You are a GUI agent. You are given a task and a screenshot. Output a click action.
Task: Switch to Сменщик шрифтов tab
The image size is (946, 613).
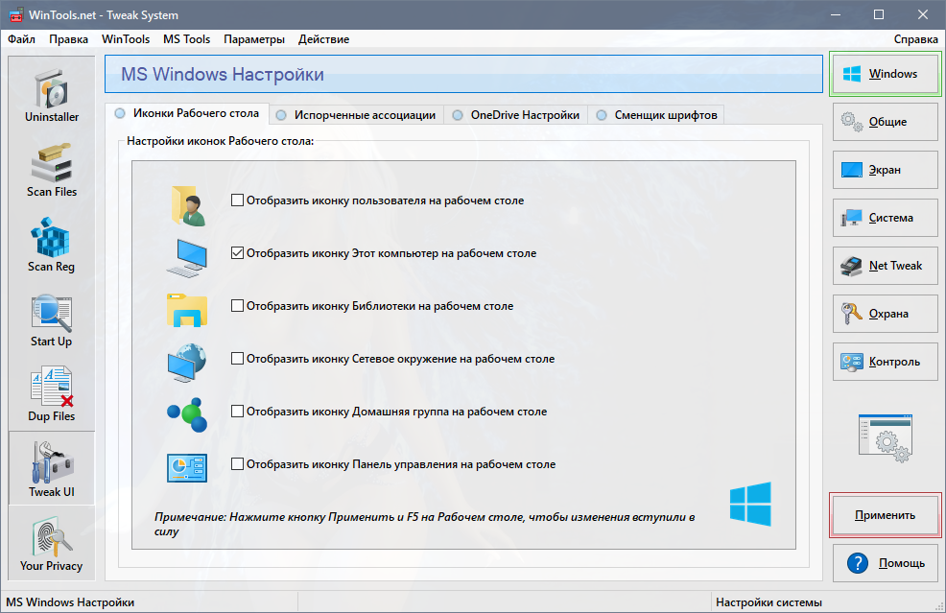click(656, 115)
